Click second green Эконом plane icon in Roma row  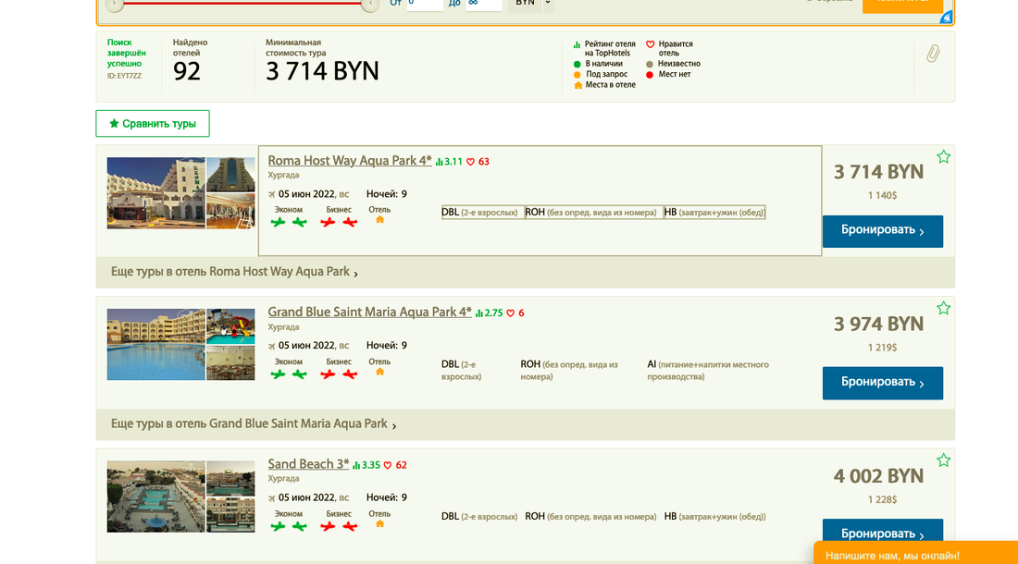coord(299,222)
